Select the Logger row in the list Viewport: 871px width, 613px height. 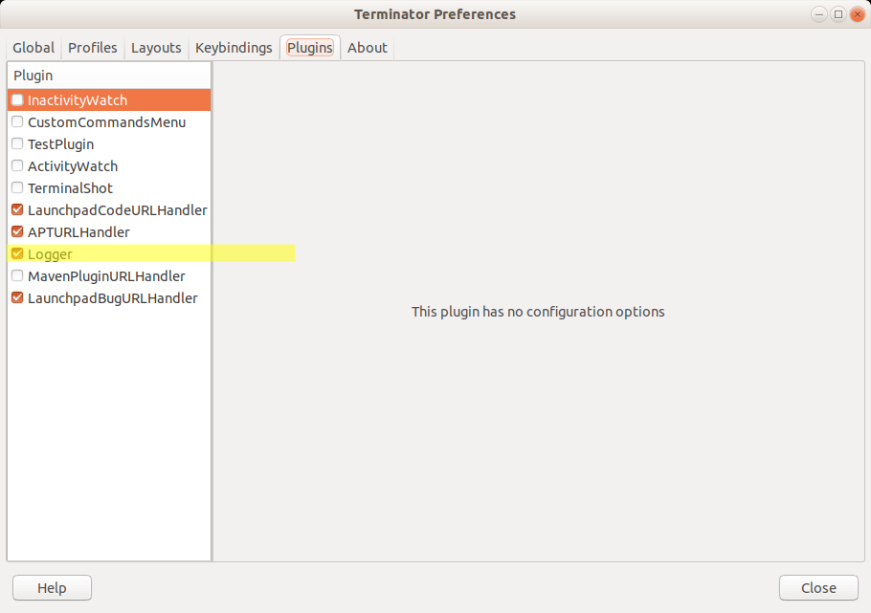coord(115,253)
